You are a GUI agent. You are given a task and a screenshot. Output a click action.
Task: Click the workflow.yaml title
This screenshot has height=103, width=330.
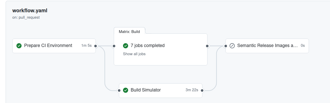[30, 11]
